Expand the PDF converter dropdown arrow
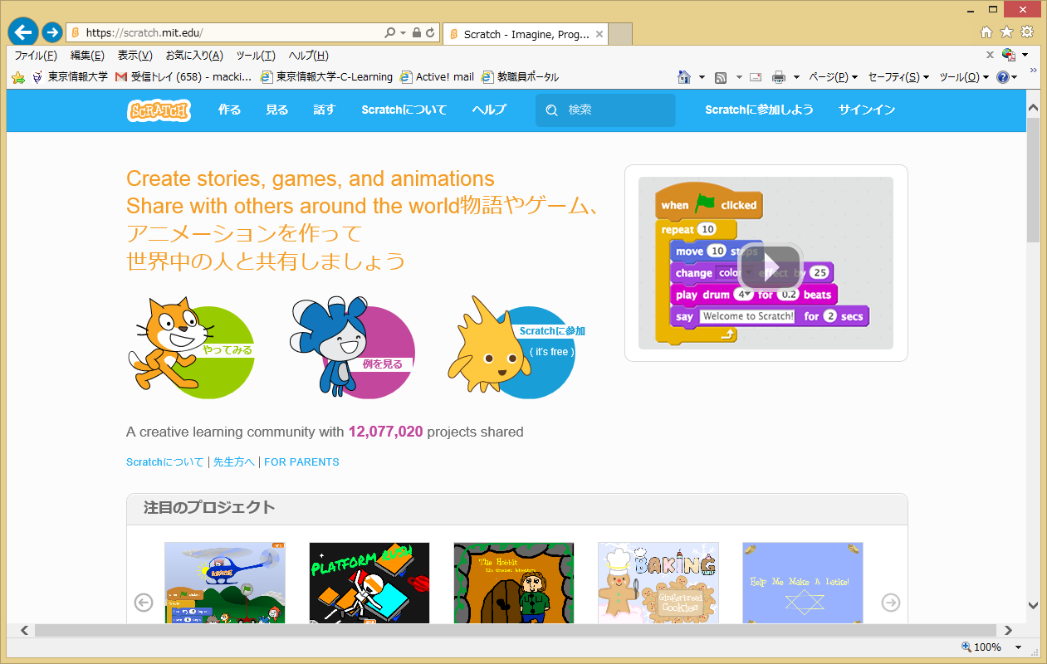Viewport: 1047px width, 664px height. (1025, 55)
